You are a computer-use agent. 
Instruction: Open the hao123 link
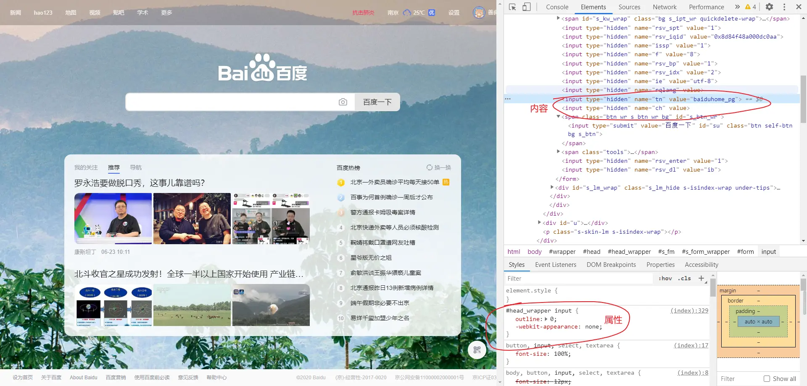[x=43, y=13]
